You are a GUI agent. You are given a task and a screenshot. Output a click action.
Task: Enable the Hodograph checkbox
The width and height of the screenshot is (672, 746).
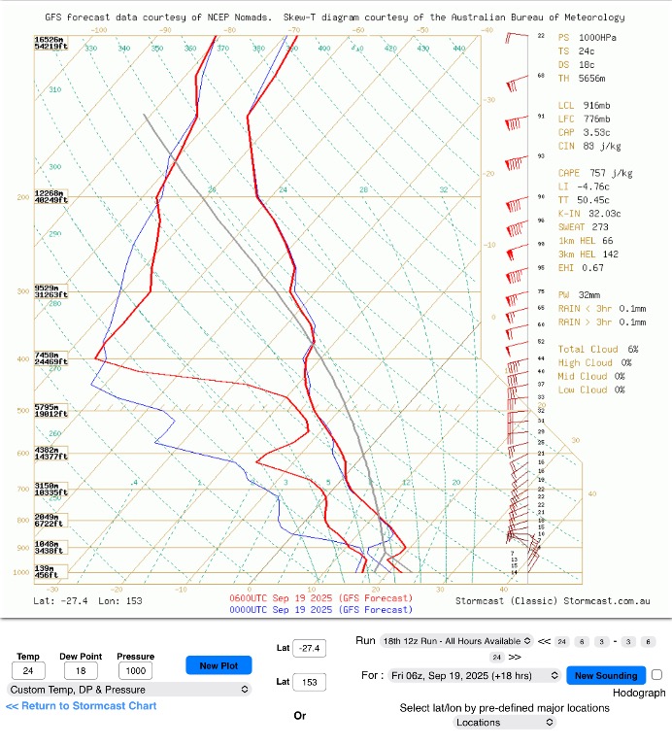(x=657, y=675)
